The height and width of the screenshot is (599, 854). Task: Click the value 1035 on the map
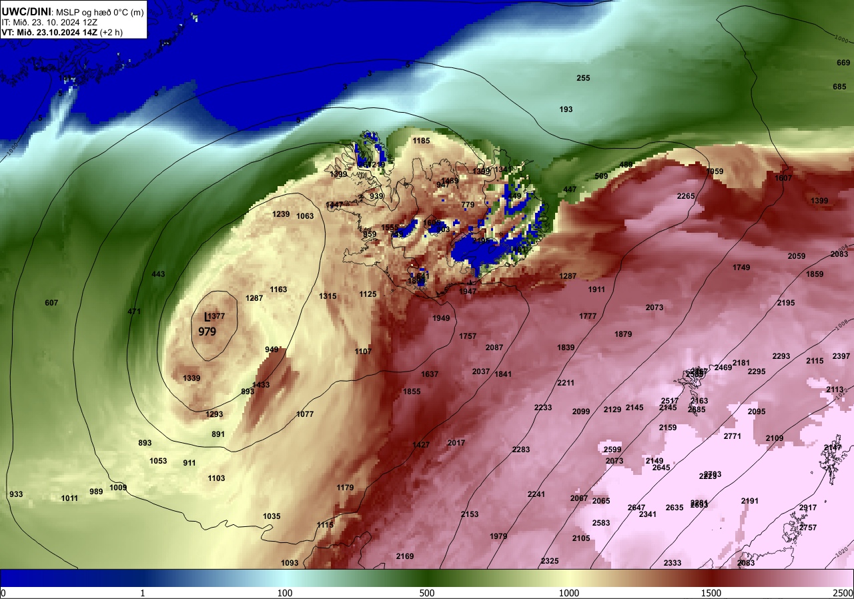(272, 516)
